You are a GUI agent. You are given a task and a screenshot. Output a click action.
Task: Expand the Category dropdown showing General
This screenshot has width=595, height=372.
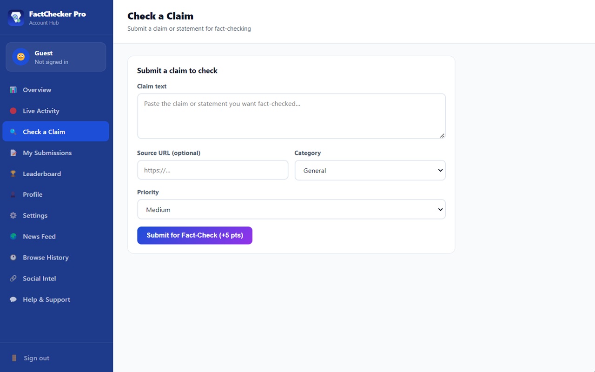point(370,170)
